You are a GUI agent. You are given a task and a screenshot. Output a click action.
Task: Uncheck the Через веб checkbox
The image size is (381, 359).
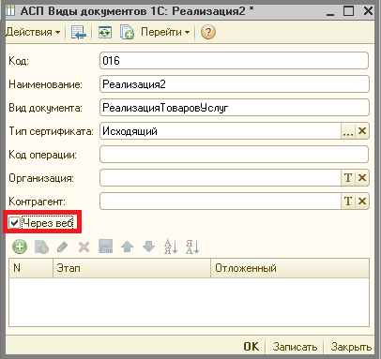[14, 223]
